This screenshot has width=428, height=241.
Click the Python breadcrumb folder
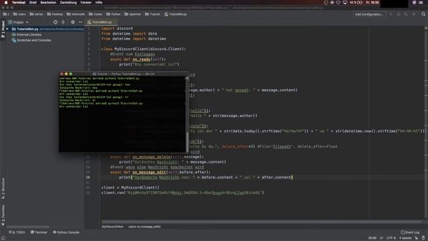pyautogui.click(x=114, y=14)
